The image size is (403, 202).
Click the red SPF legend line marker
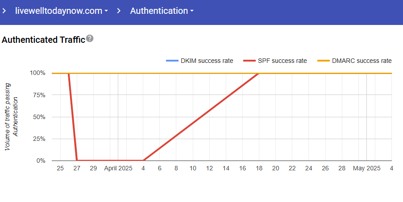249,61
